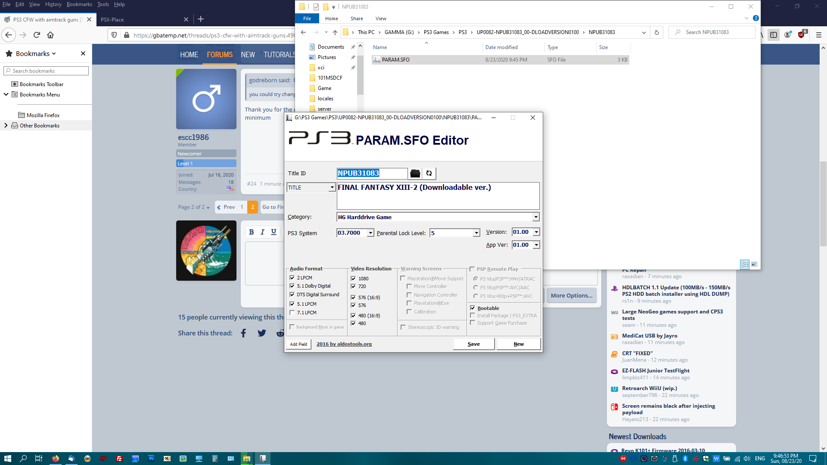This screenshot has width=827, height=465.
Task: Click Firefox home icon
Action: pos(50,35)
